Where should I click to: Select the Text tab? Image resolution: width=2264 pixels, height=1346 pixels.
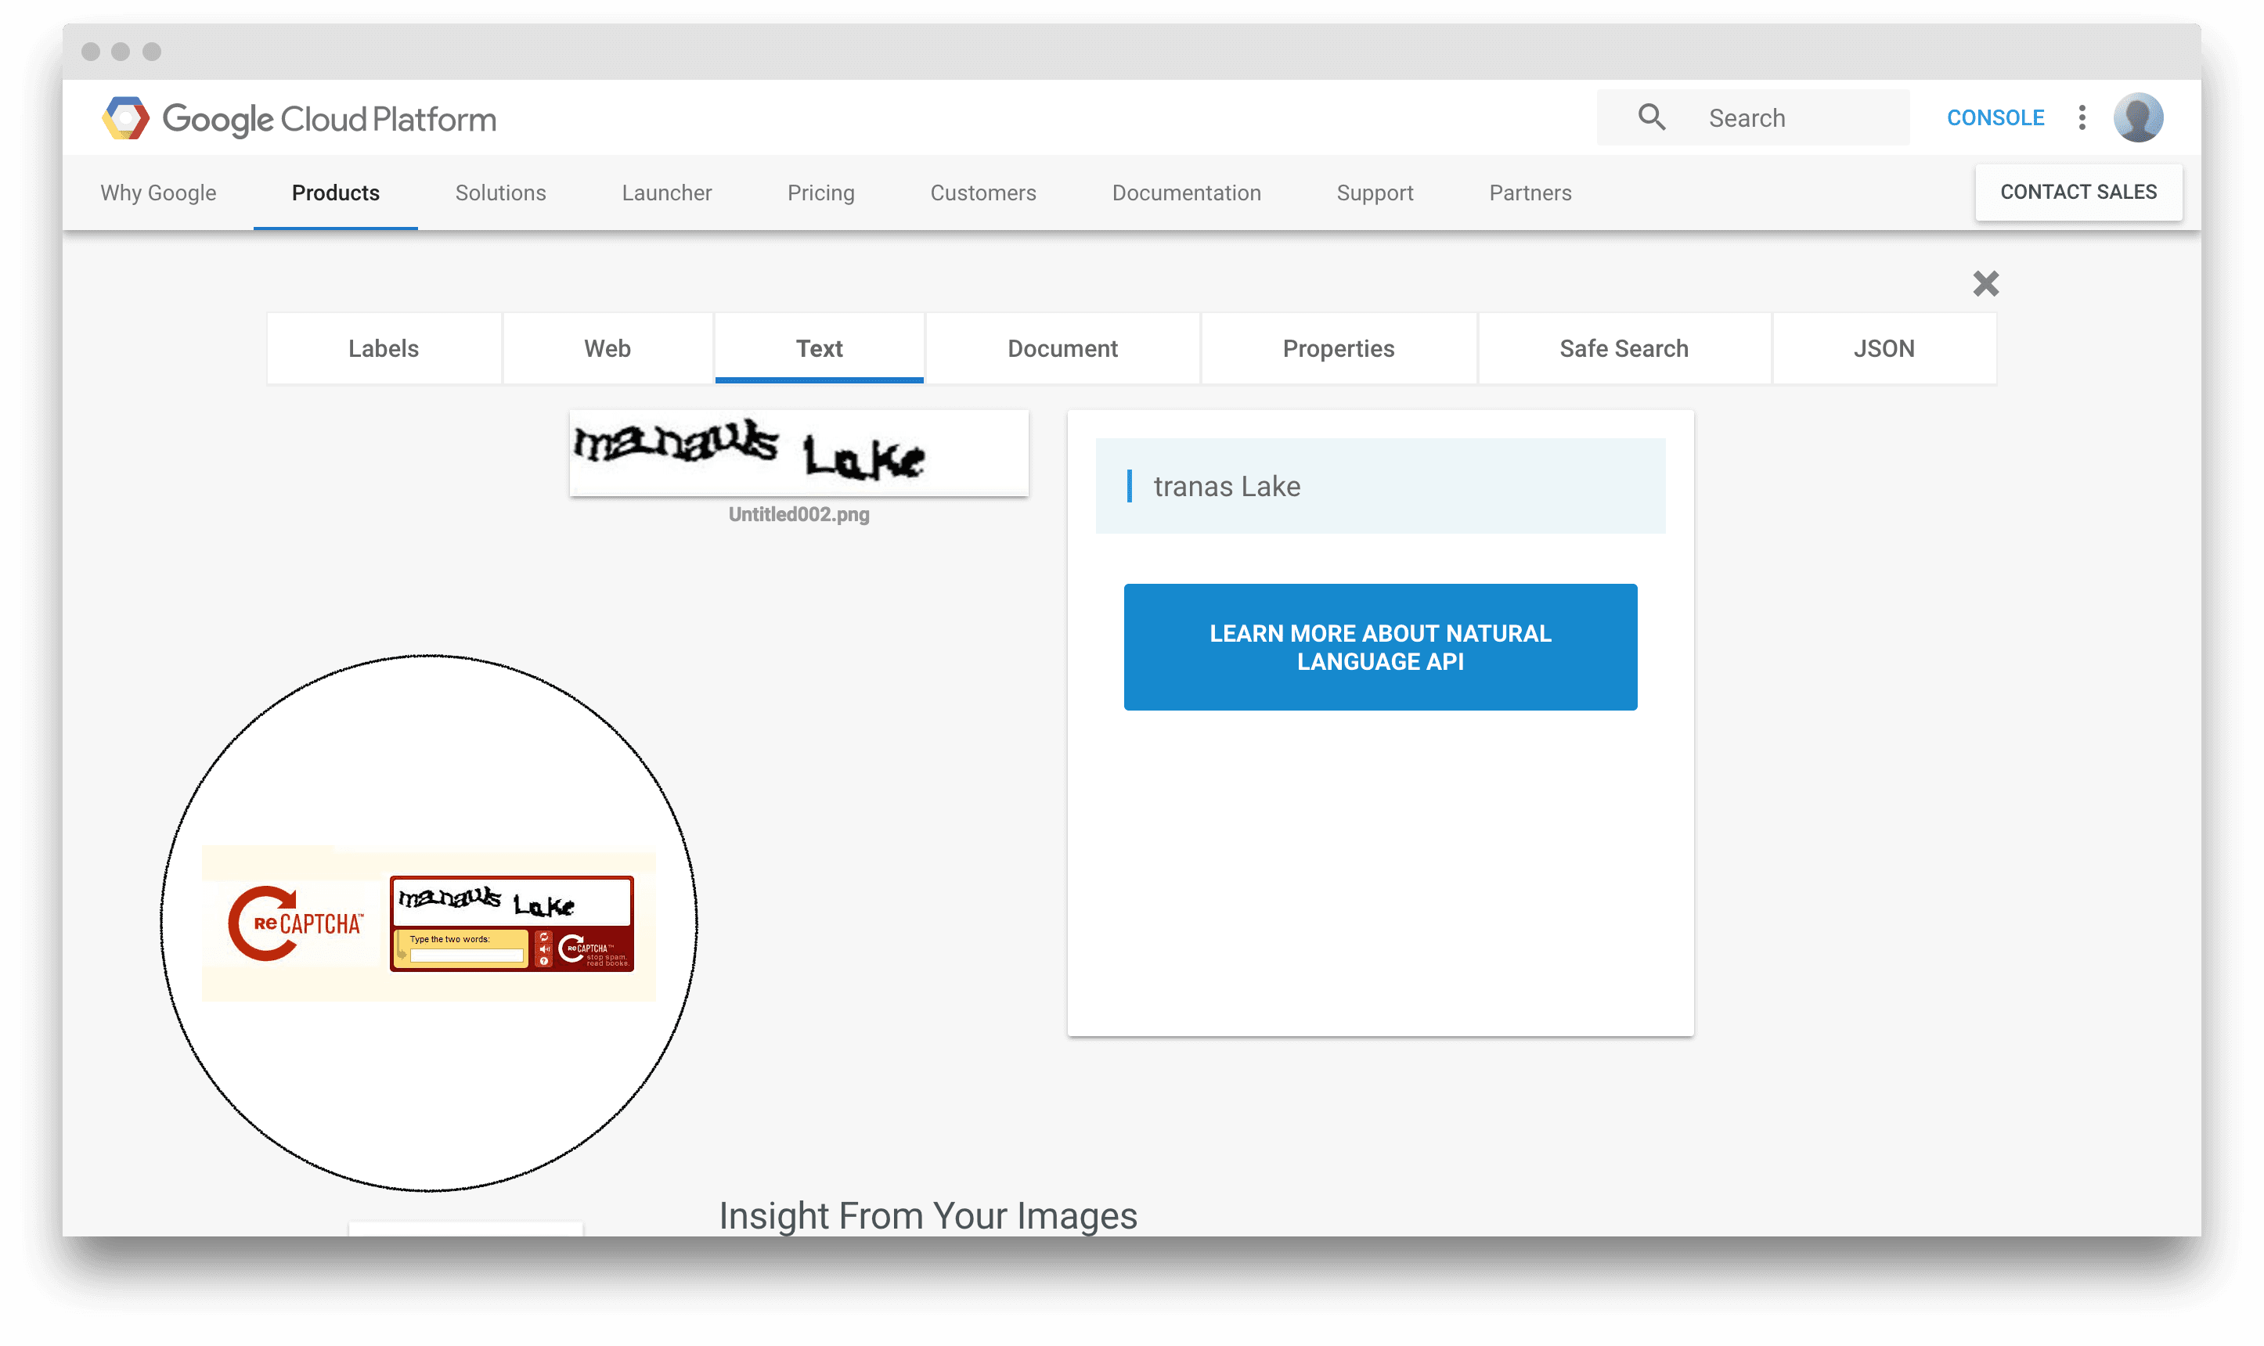click(x=819, y=348)
